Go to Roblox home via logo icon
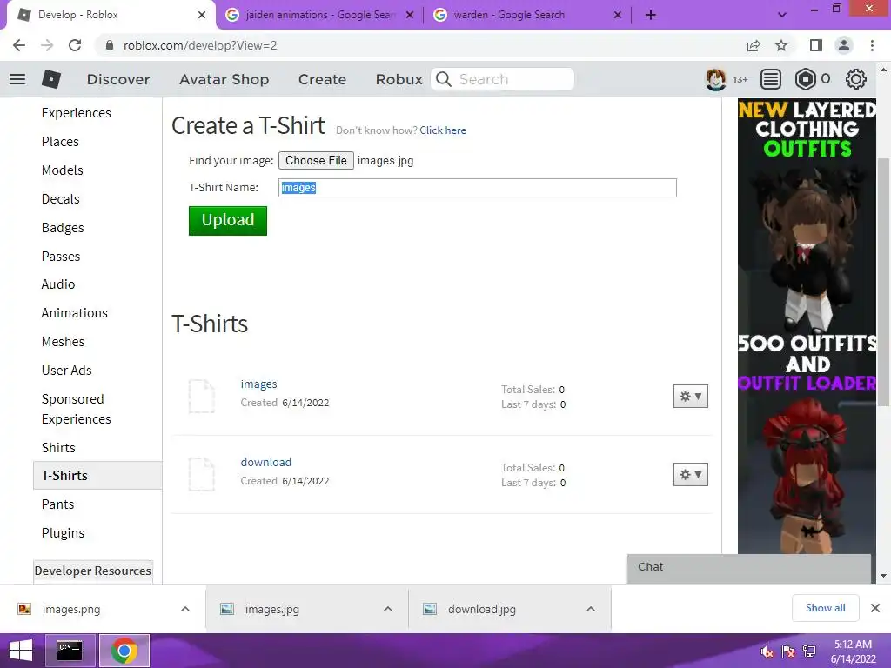Viewport: 891px width, 668px height. tap(51, 79)
